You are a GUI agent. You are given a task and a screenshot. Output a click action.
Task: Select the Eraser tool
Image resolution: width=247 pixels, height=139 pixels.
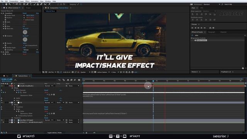click(41, 4)
